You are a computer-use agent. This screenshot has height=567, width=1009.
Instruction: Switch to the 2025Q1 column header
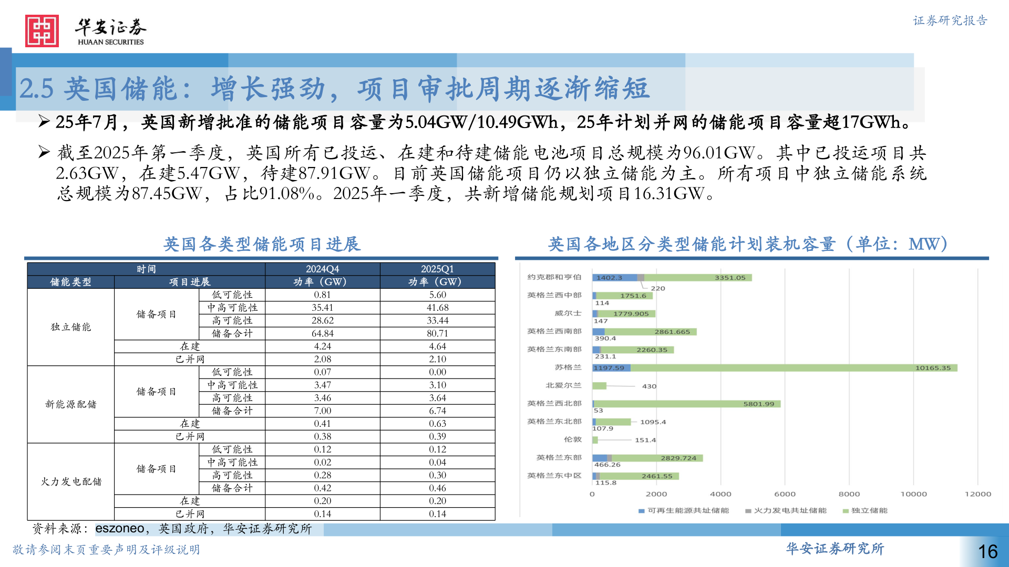point(437,268)
